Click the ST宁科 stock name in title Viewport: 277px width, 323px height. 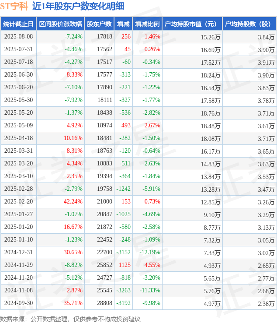[14, 6]
